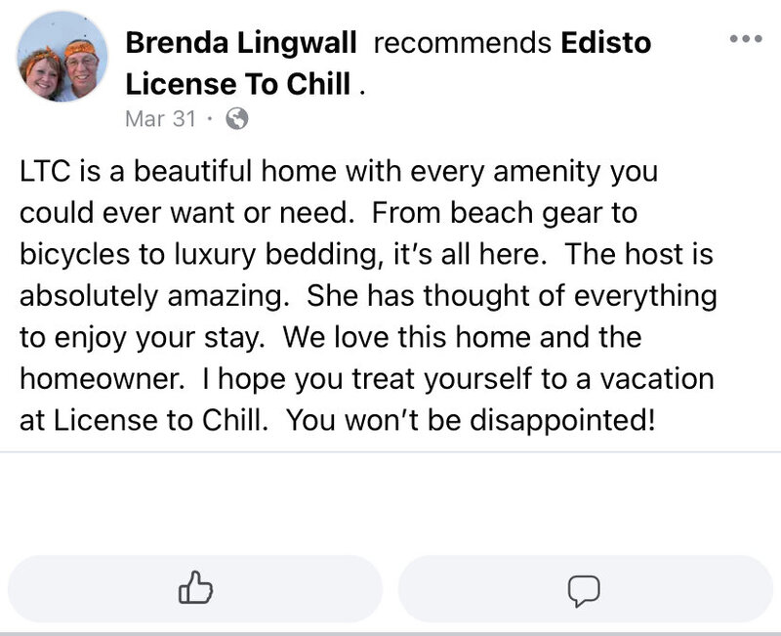The width and height of the screenshot is (781, 636).
Task: Click "We love this home and the" text
Action: point(462,337)
